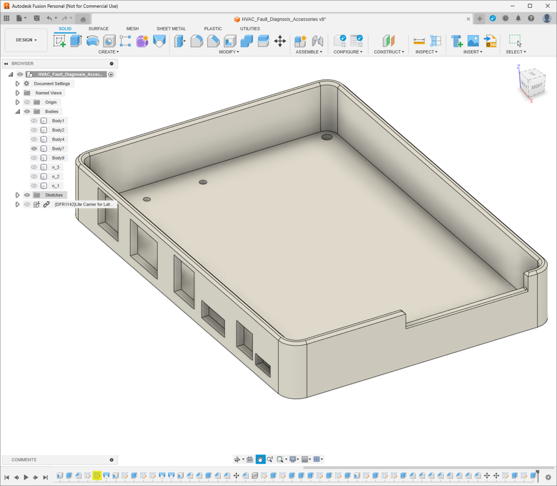Click the New Component icon
This screenshot has width=557, height=486.
(x=300, y=41)
